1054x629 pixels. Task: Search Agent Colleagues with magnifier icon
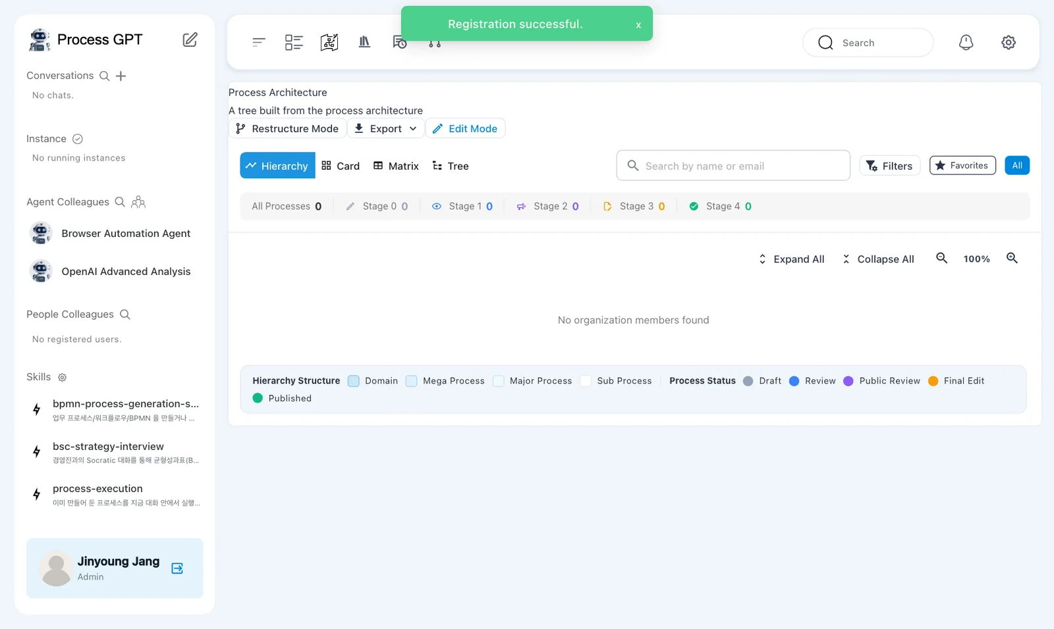(120, 202)
